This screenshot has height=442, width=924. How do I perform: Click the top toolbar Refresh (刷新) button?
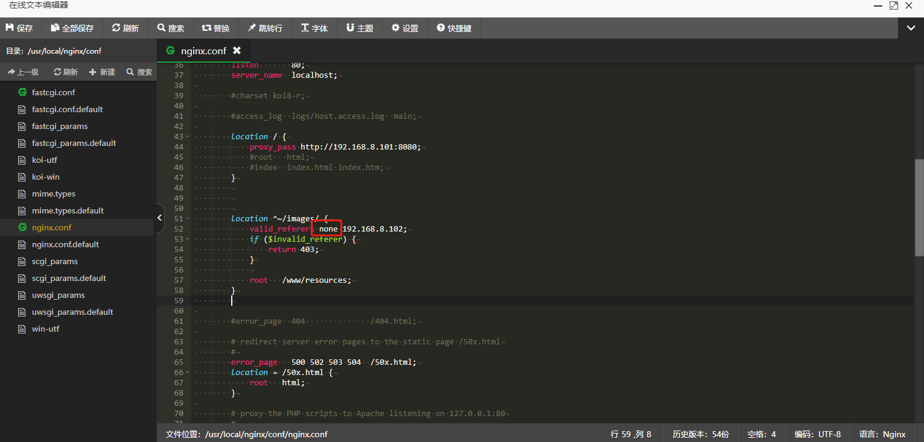[x=126, y=28]
